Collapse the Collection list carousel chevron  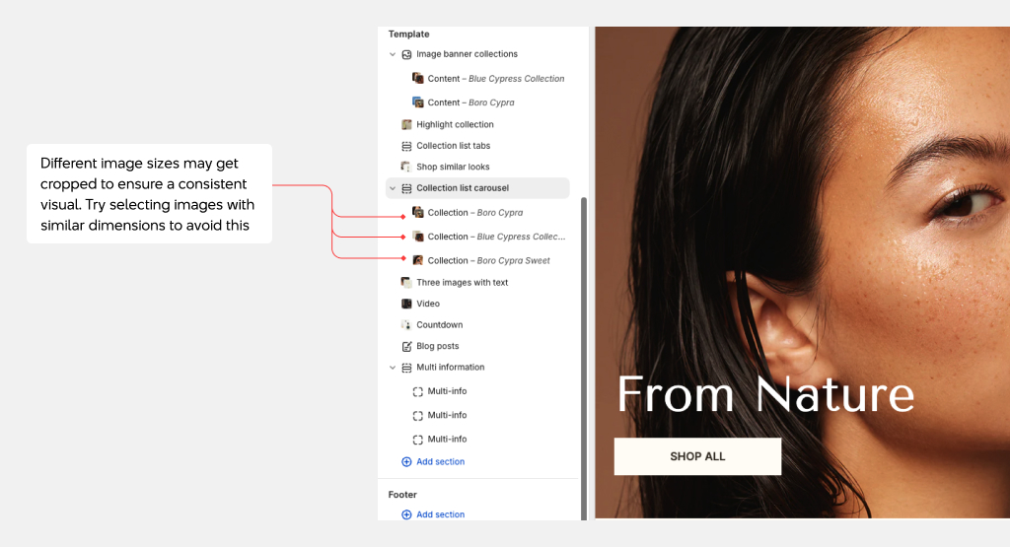coord(393,188)
